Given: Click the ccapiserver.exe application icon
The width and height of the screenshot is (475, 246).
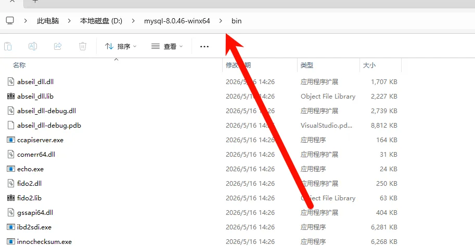Looking at the screenshot, I should (11, 140).
